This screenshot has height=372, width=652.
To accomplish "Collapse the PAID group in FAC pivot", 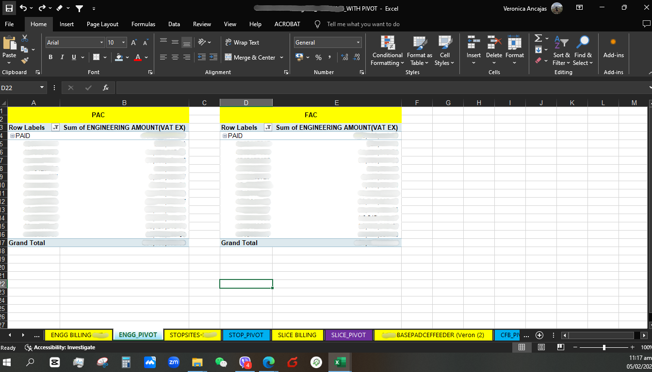I will coord(225,136).
